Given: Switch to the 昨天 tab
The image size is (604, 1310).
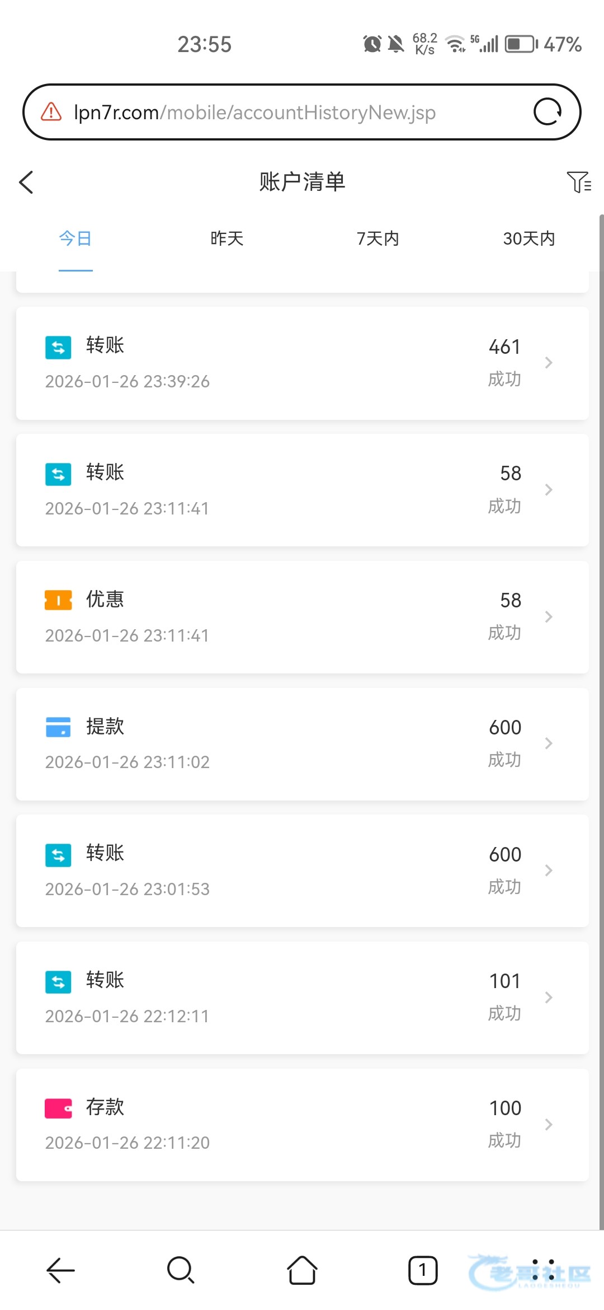Looking at the screenshot, I should click(x=227, y=239).
